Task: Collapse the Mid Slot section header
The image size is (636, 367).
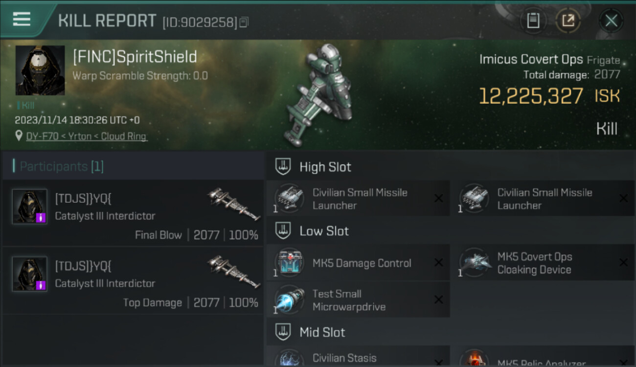Action: pos(451,332)
